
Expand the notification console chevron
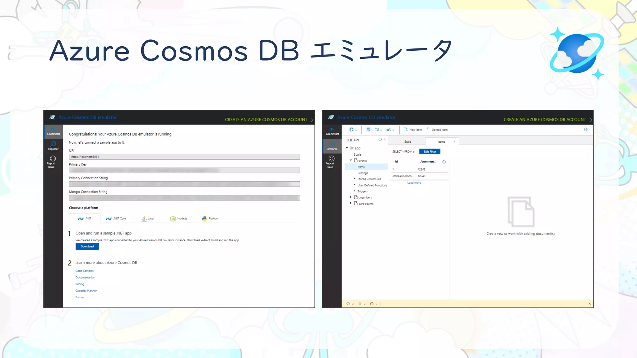[x=590, y=304]
